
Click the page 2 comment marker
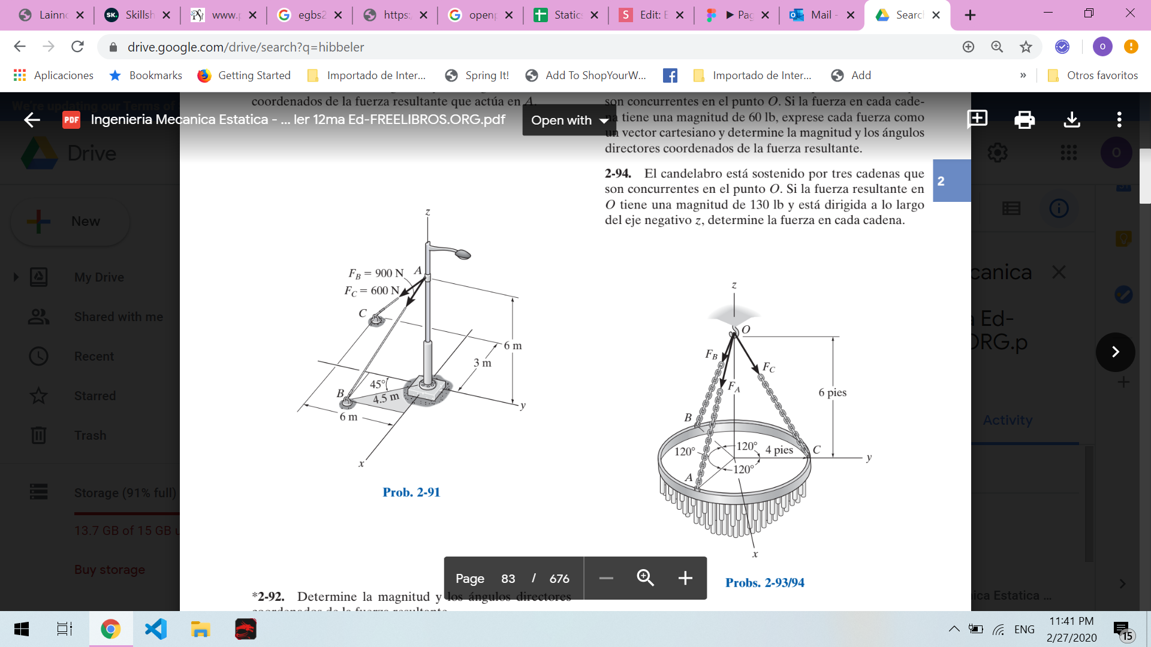click(x=951, y=181)
